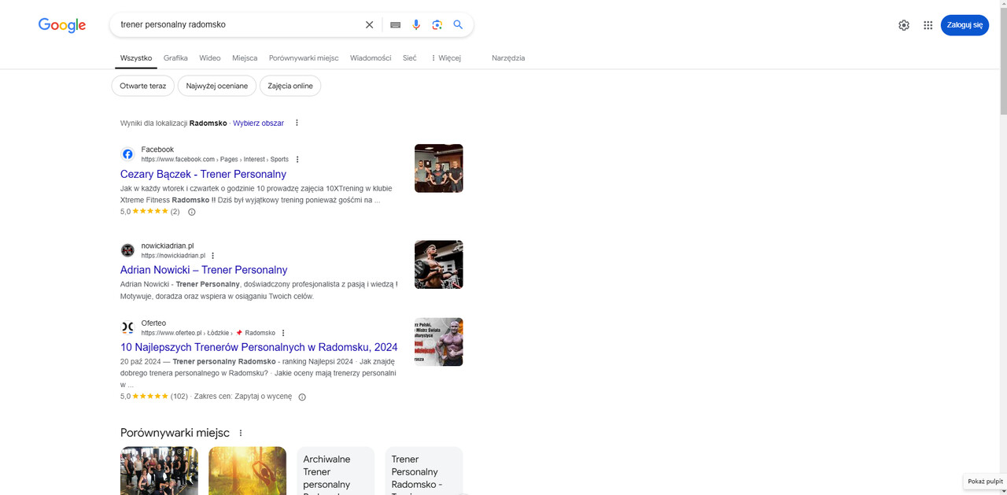The image size is (1007, 495).
Task: Toggle the 'Otwarte teraz' filter chip
Action: coord(142,86)
